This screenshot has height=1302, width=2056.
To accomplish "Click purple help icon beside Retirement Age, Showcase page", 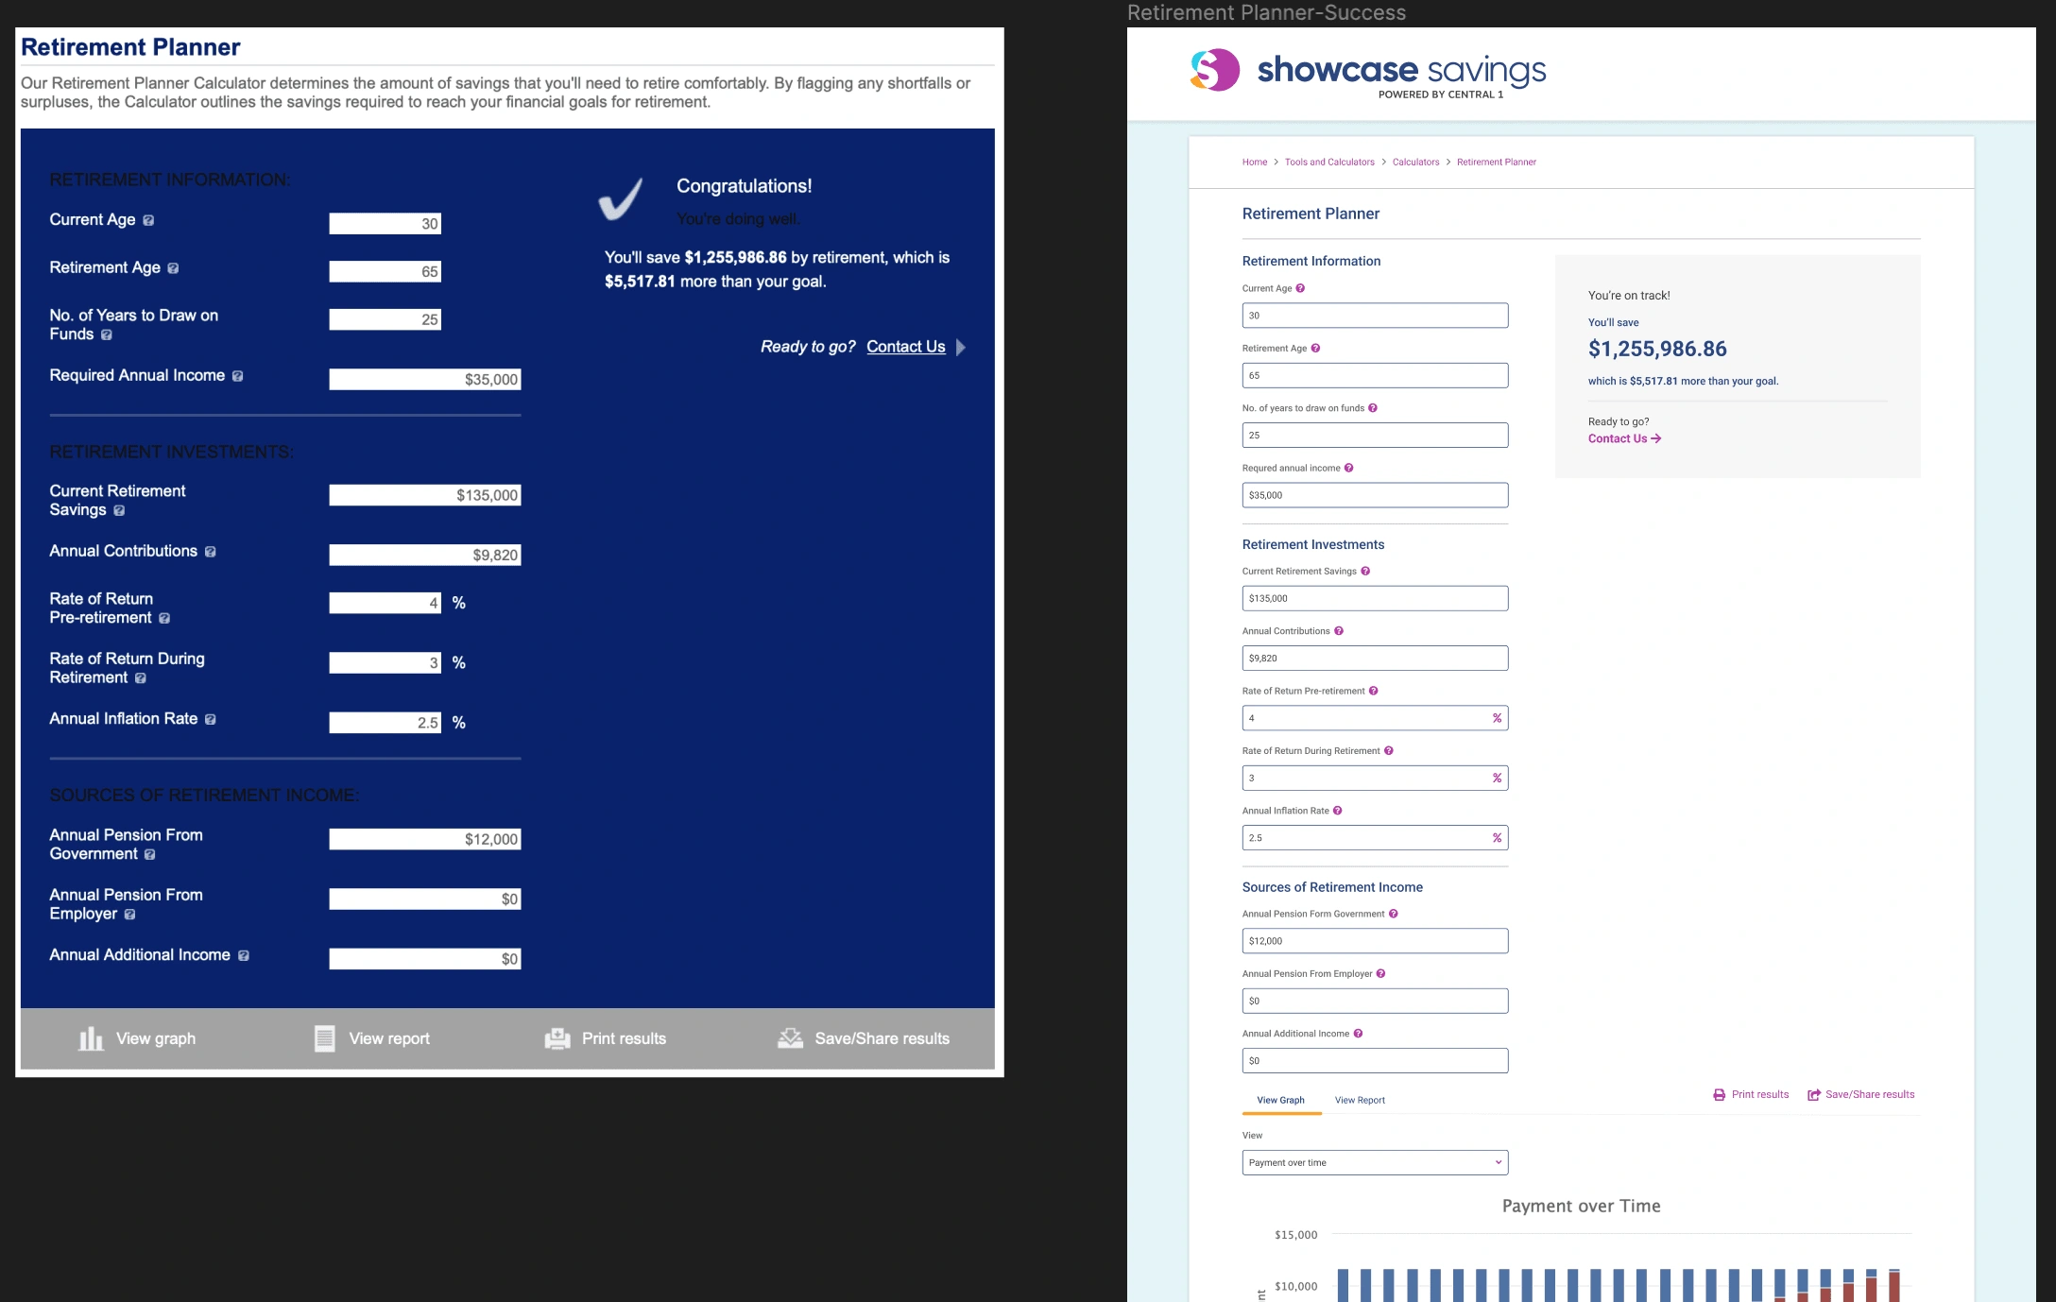I will click(1315, 348).
